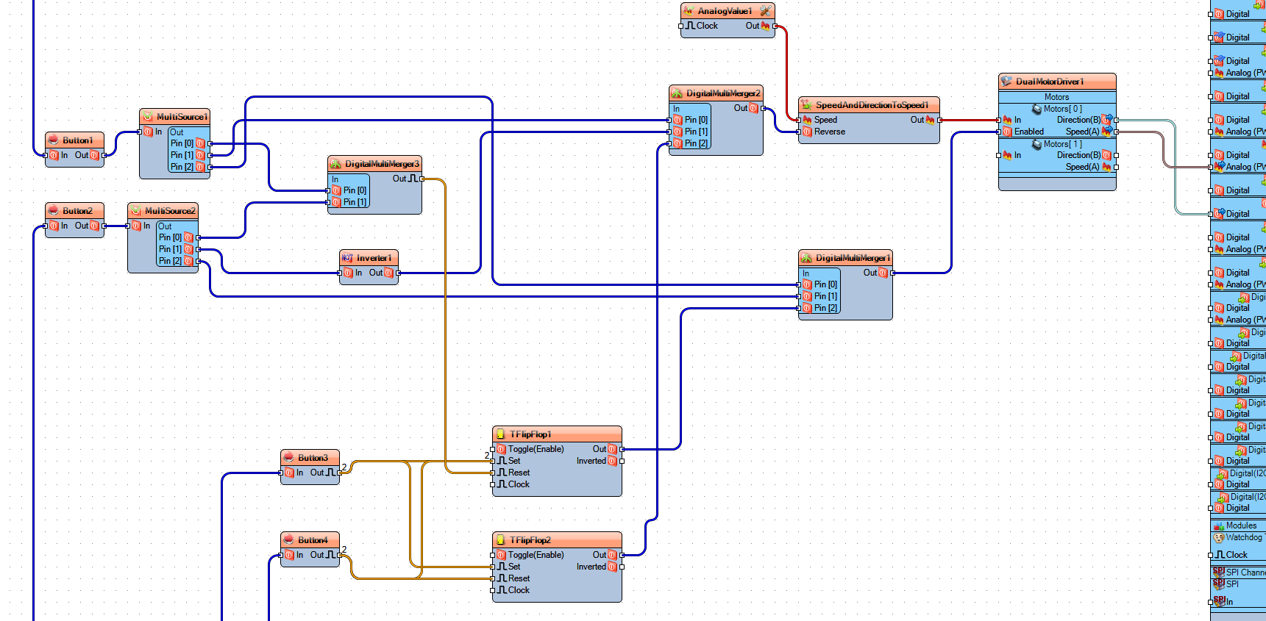
Task: Select the SPI Channel item
Action: click(1239, 572)
